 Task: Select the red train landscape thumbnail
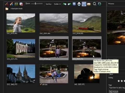[87, 23]
